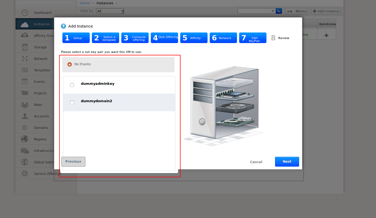Select the dummyadminkey radio button
Viewport: 376px width, 218px height.
[x=72, y=85]
